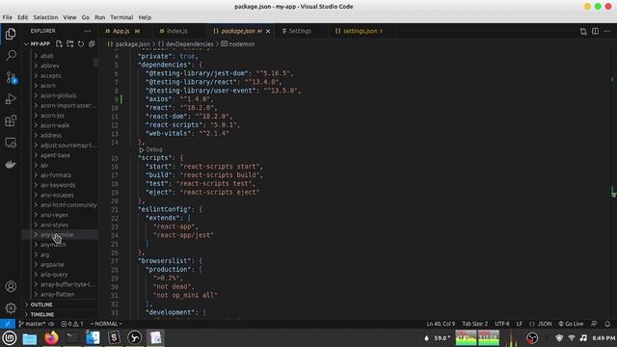Open the file manager from taskbar
This screenshot has height=347, width=617.
30,338
